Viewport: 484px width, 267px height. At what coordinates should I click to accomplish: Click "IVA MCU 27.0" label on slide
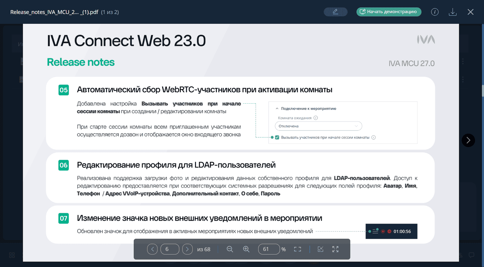pyautogui.click(x=411, y=64)
